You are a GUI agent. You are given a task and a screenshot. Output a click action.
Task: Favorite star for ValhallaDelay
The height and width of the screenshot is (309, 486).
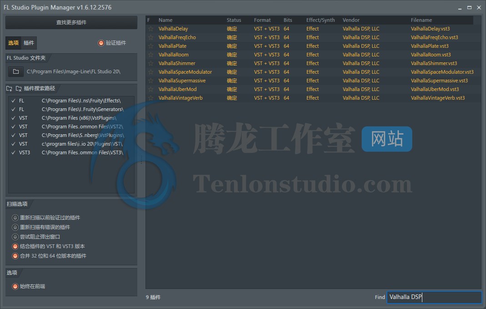coord(150,29)
